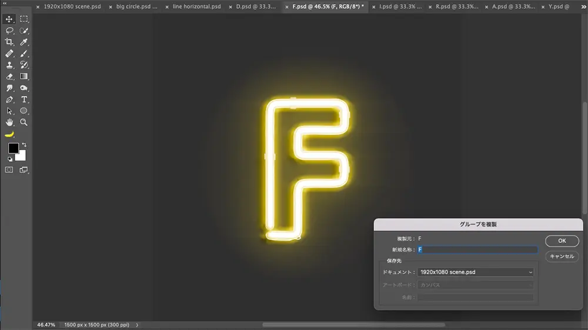Image resolution: width=588 pixels, height=330 pixels.
Task: Switch to the D.psd document tab
Action: click(255, 7)
